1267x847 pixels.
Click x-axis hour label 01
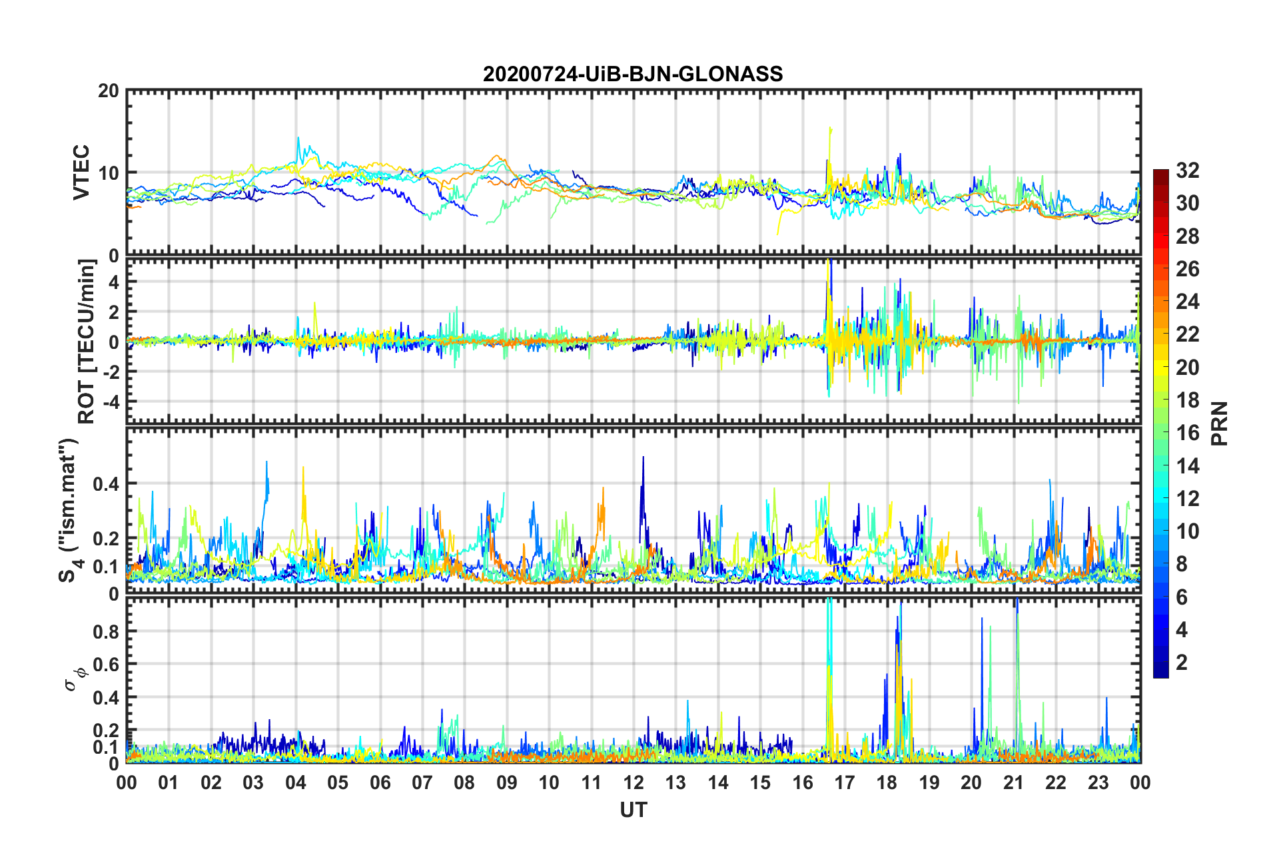[x=169, y=782]
